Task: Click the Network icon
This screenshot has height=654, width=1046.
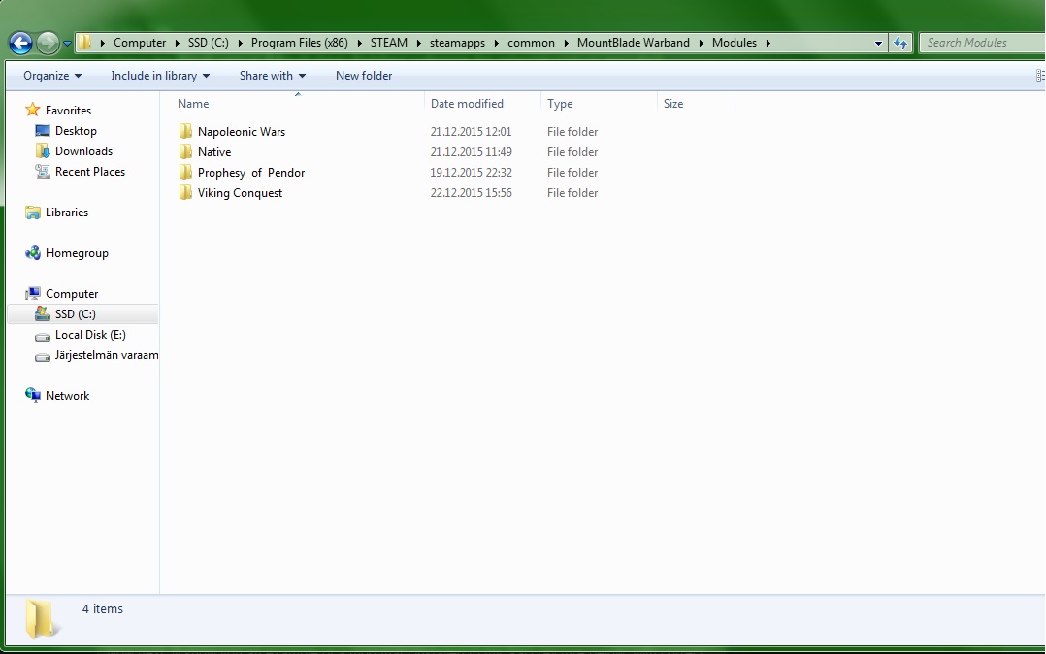Action: pyautogui.click(x=33, y=395)
